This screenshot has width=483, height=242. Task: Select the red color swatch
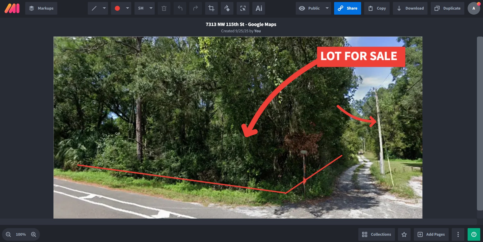coord(117,8)
